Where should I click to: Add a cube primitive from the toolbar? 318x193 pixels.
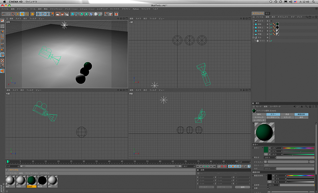[x=73, y=14]
